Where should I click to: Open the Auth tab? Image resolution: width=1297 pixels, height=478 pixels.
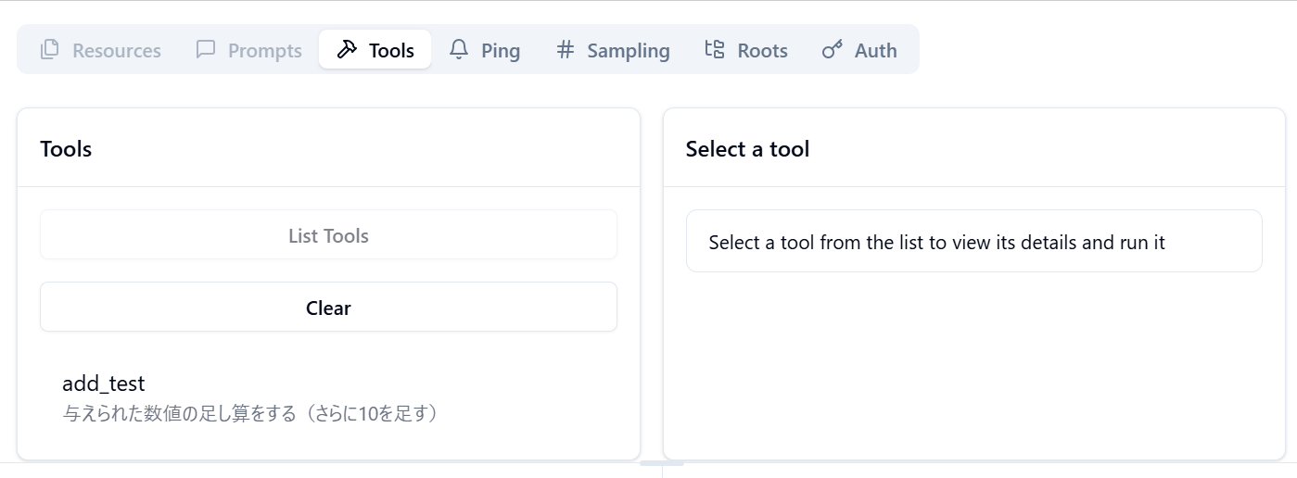(x=875, y=51)
